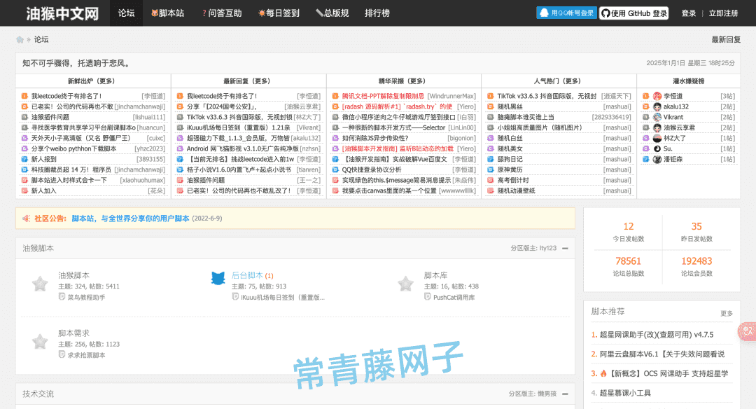756x409 pixels.
Task: Open 精华采撷 (更多) column header
Action: click(x=402, y=81)
